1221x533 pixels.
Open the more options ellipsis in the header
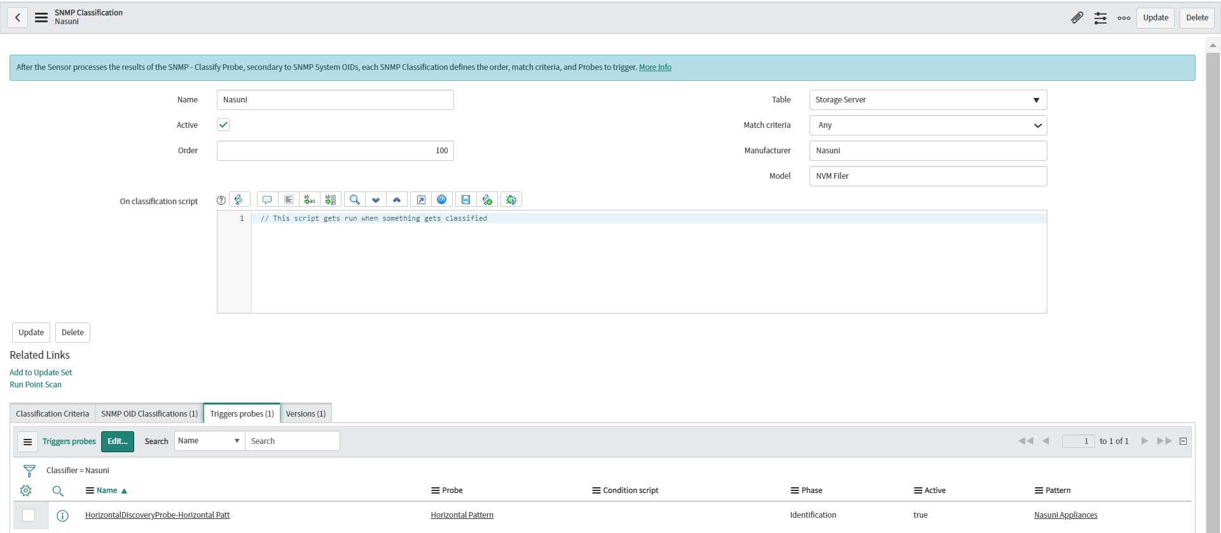[x=1124, y=18]
